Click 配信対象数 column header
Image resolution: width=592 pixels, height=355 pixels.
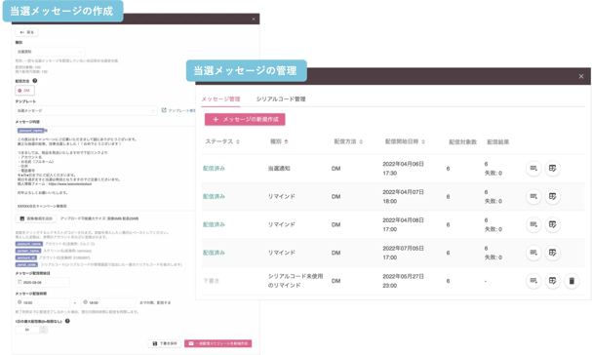(463, 142)
